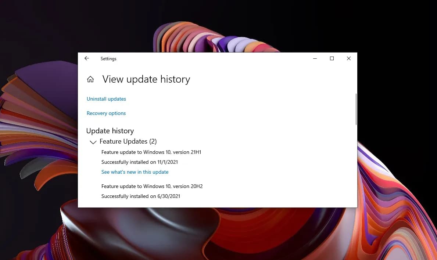Select the version 21H1 feature update entry
Viewport: 437px width, 260px height.
coord(151,152)
